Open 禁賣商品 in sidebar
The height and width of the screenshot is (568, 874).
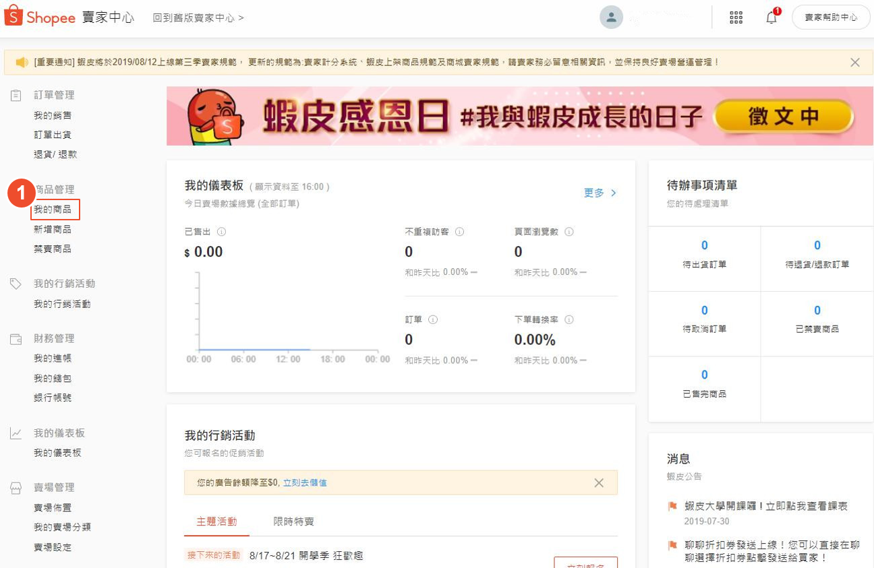pos(53,249)
